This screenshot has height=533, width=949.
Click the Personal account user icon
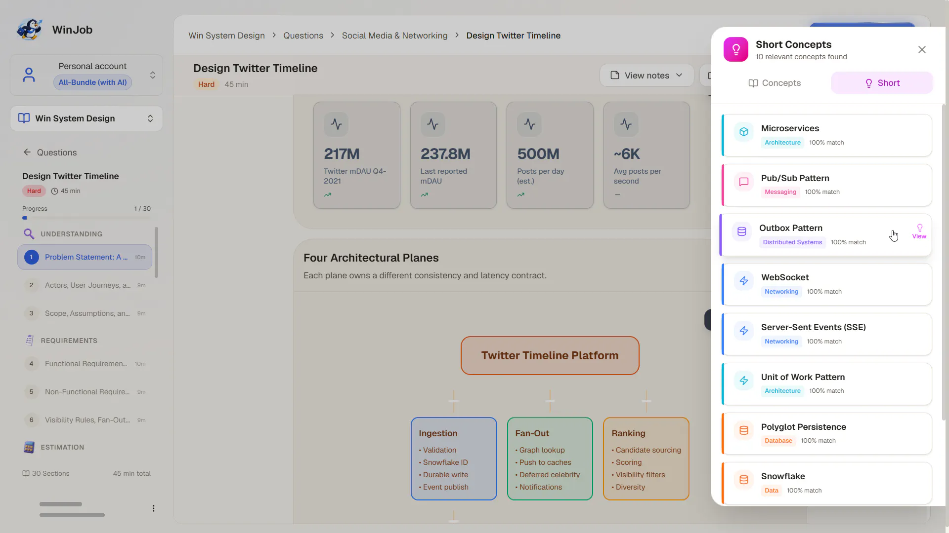click(x=29, y=75)
